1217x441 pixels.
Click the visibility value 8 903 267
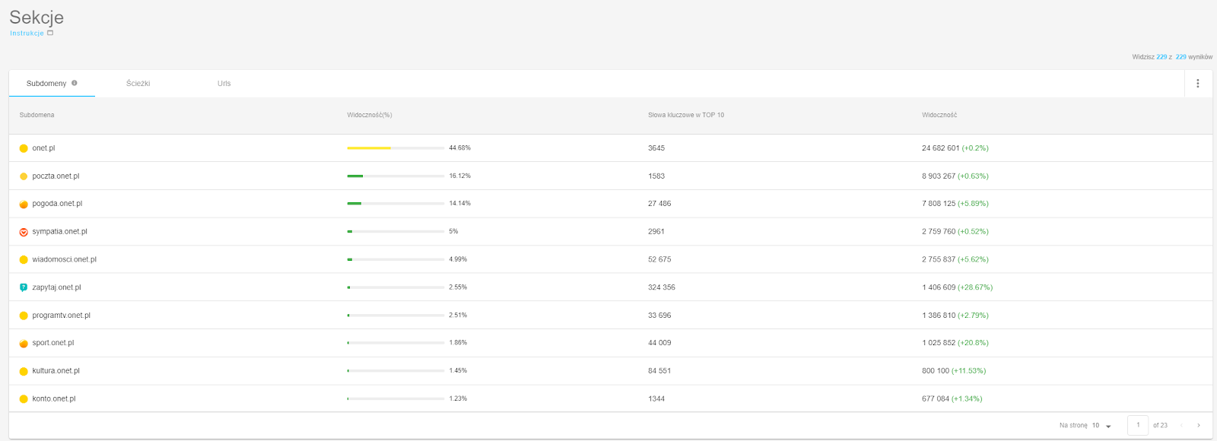pyautogui.click(x=939, y=176)
